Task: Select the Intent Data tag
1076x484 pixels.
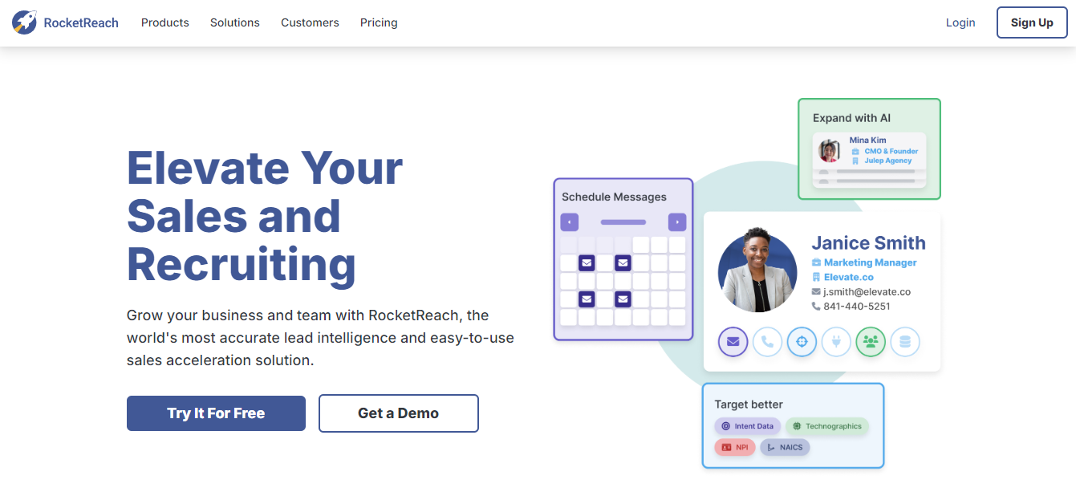Action: 748,426
